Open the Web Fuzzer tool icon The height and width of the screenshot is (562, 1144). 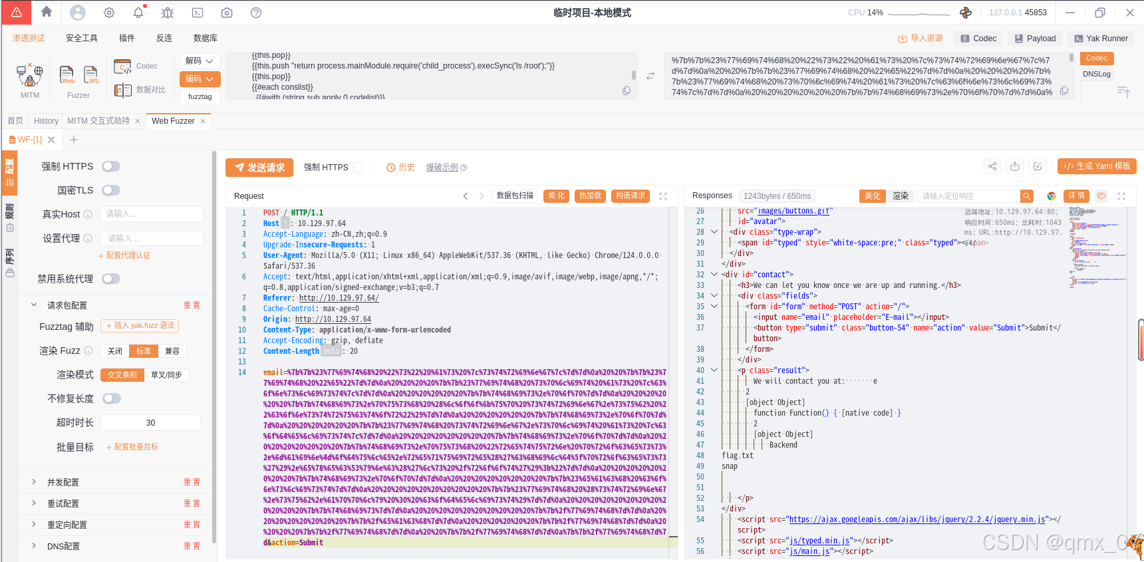coord(67,74)
